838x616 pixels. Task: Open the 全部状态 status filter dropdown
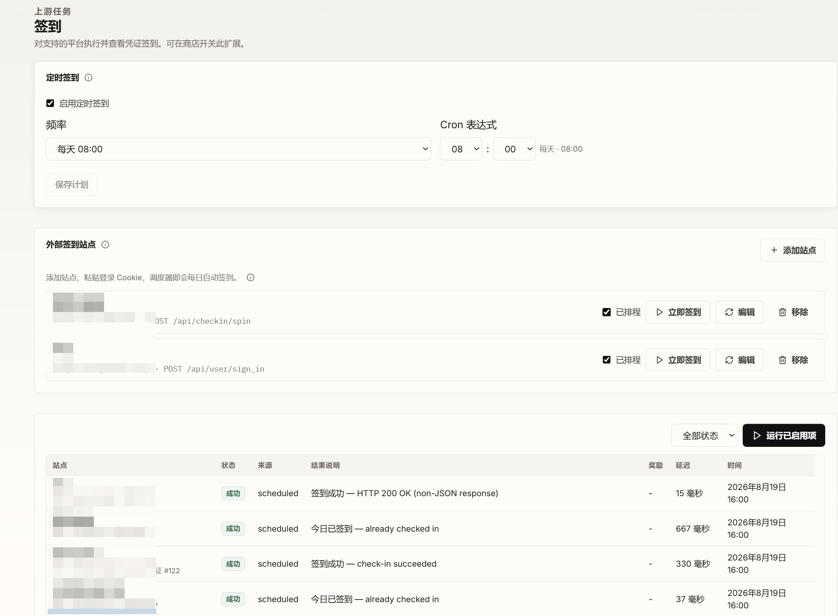click(704, 436)
